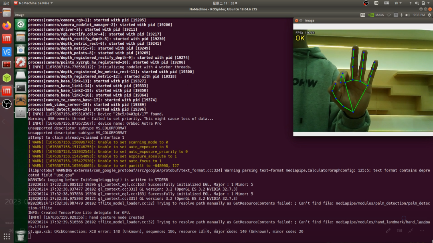Image resolution: width=433 pixels, height=243 pixels.
Task: Toggle the remote desktop sound indicator
Action: pyautogui.click(x=408, y=15)
